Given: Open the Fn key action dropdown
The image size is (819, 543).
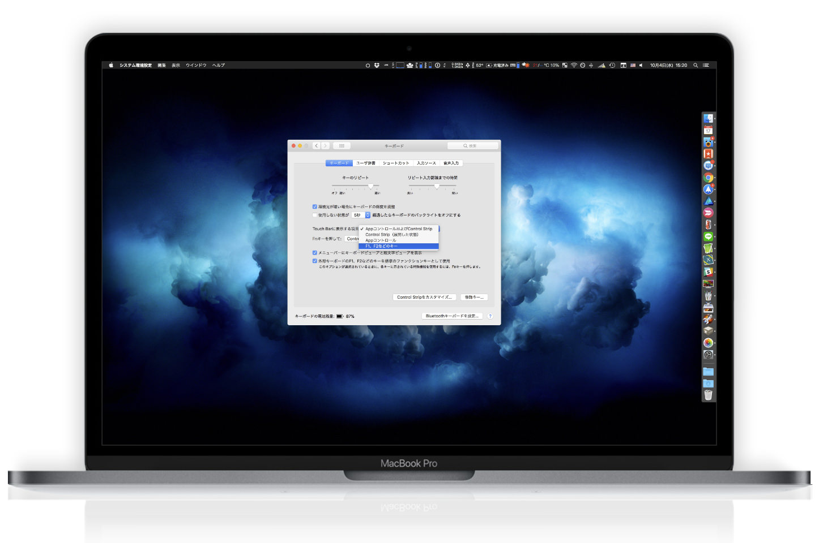Looking at the screenshot, I should [x=352, y=239].
